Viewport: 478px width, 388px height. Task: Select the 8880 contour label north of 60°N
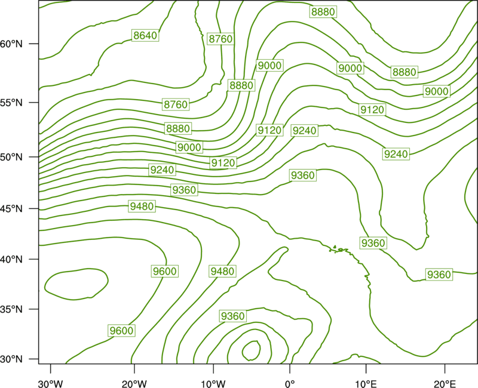click(x=323, y=11)
